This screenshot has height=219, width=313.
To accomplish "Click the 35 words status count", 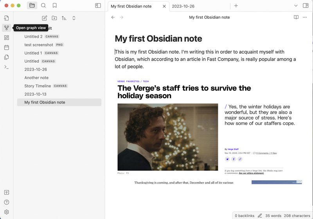I will point(273,215).
